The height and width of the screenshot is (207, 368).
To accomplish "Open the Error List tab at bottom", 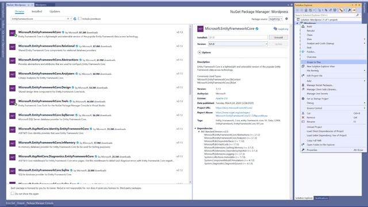I will (10, 203).
